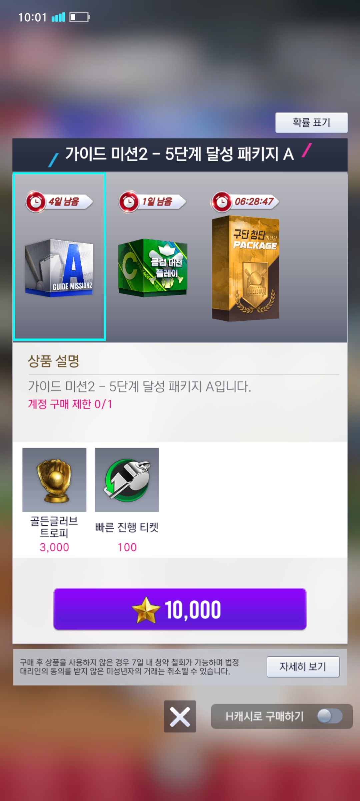Viewport: 360px width, 801px height.
Task: Close the package popup with X
Action: tap(180, 716)
